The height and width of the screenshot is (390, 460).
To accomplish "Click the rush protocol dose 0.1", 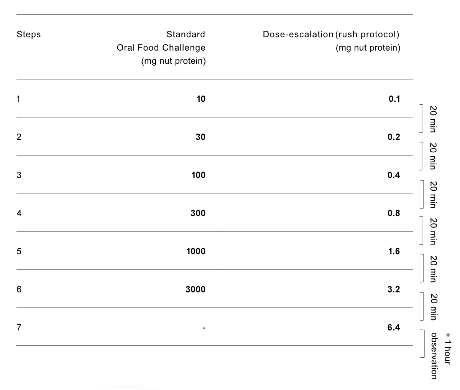I will click(x=394, y=99).
